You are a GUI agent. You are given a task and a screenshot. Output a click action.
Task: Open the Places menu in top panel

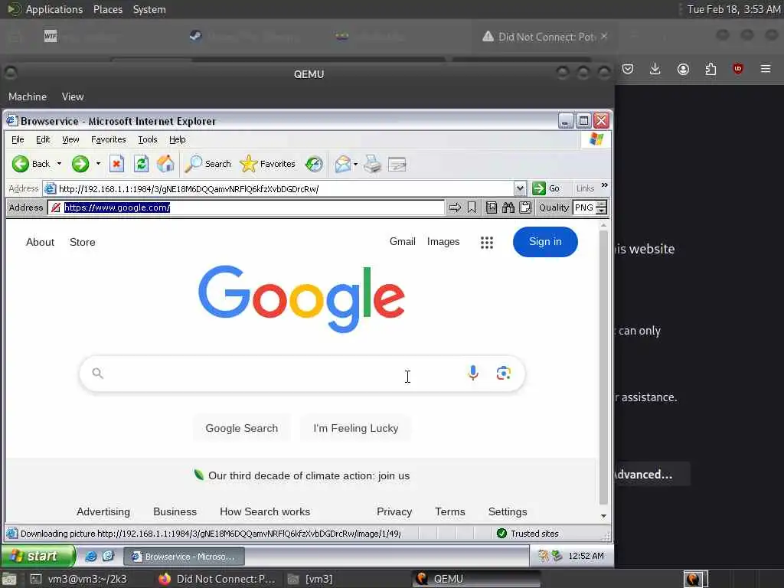pos(107,9)
